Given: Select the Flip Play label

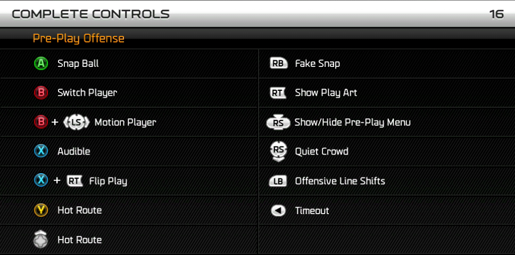Looking at the screenshot, I should [x=108, y=181].
